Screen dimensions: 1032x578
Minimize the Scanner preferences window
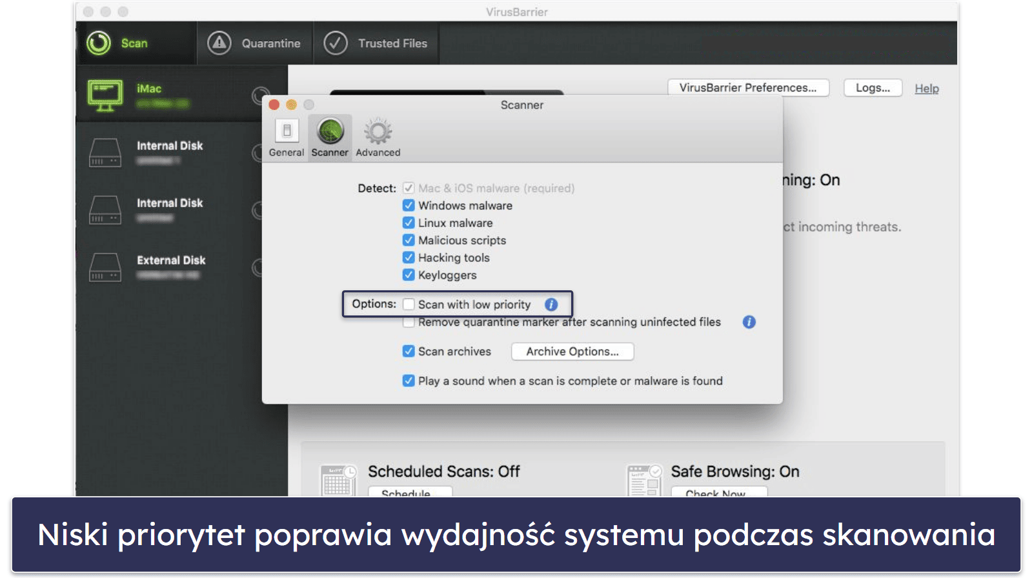(x=292, y=105)
